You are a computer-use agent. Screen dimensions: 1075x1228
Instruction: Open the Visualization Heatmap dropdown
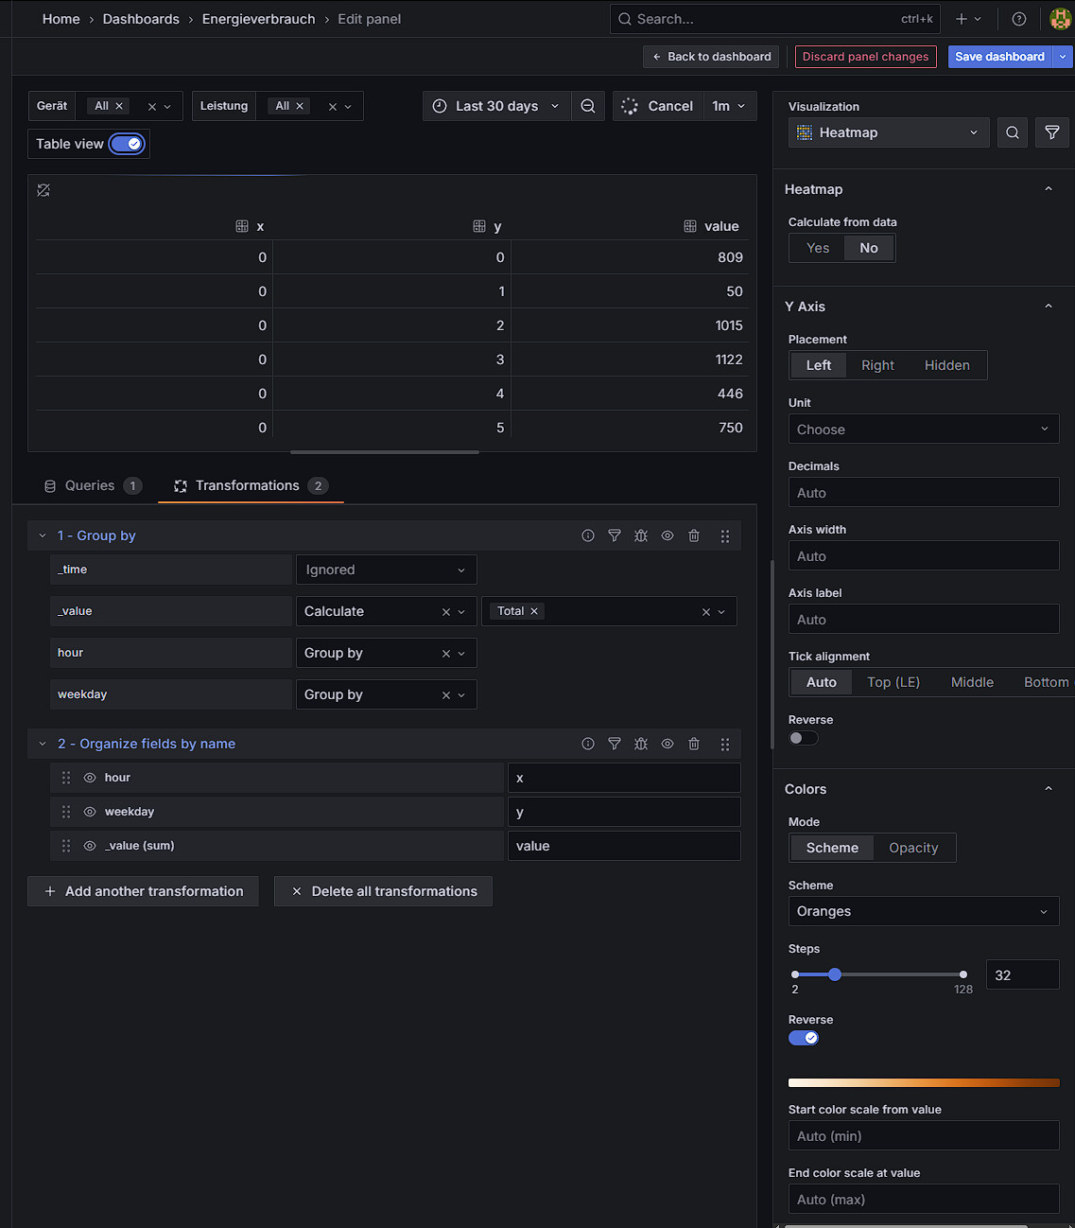[x=889, y=132]
